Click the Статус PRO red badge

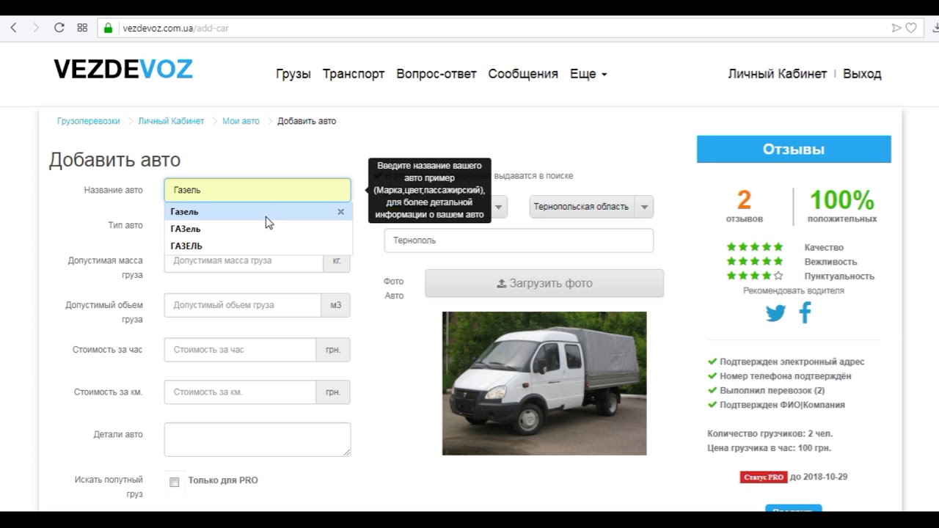click(x=764, y=477)
